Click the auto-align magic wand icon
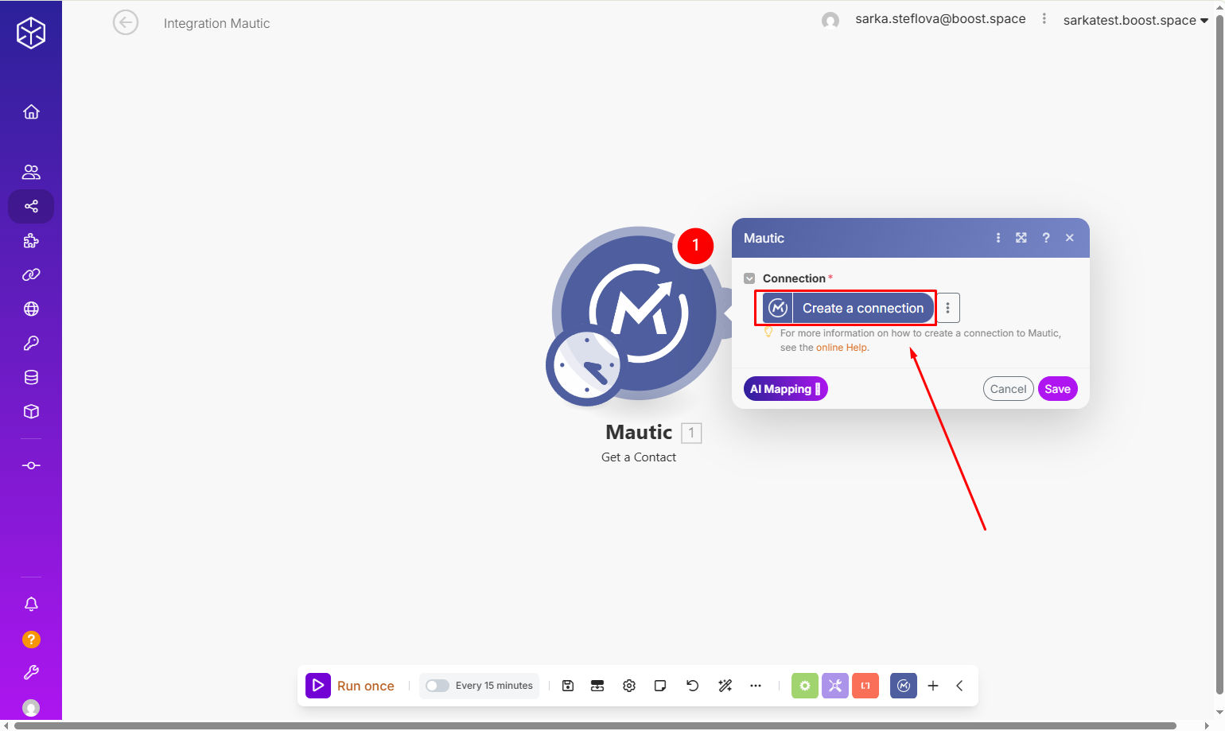 point(725,686)
